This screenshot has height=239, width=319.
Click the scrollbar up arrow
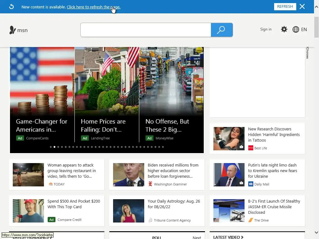coord(317,7)
